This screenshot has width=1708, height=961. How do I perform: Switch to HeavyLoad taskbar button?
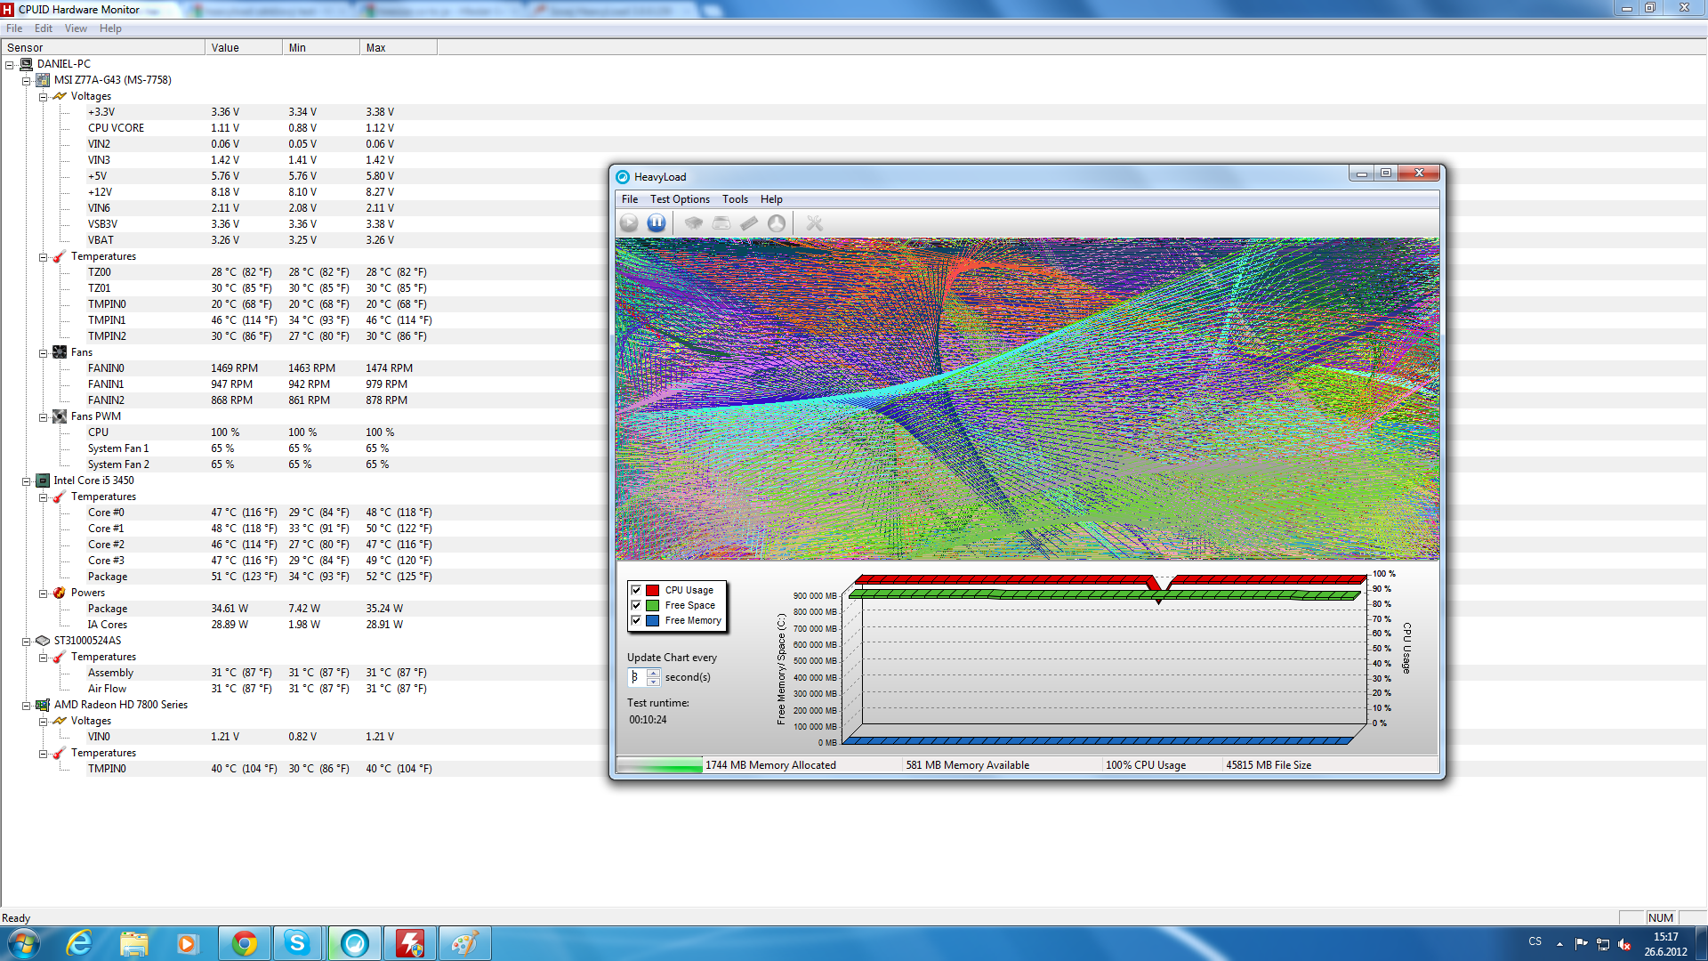pyautogui.click(x=354, y=943)
